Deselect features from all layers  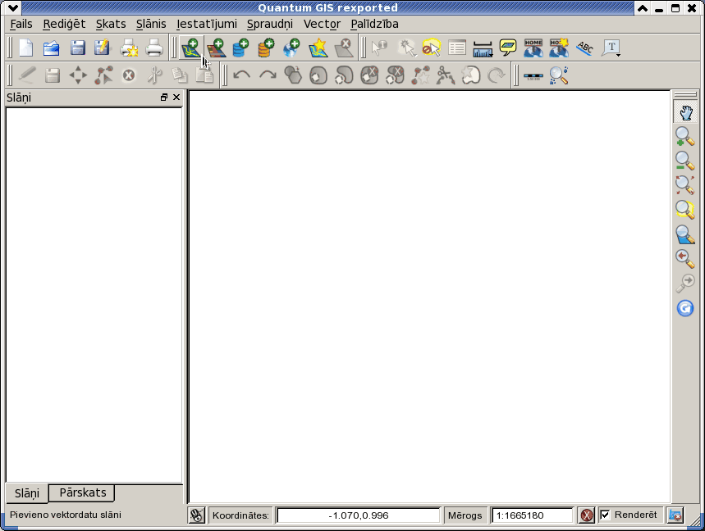pos(432,48)
